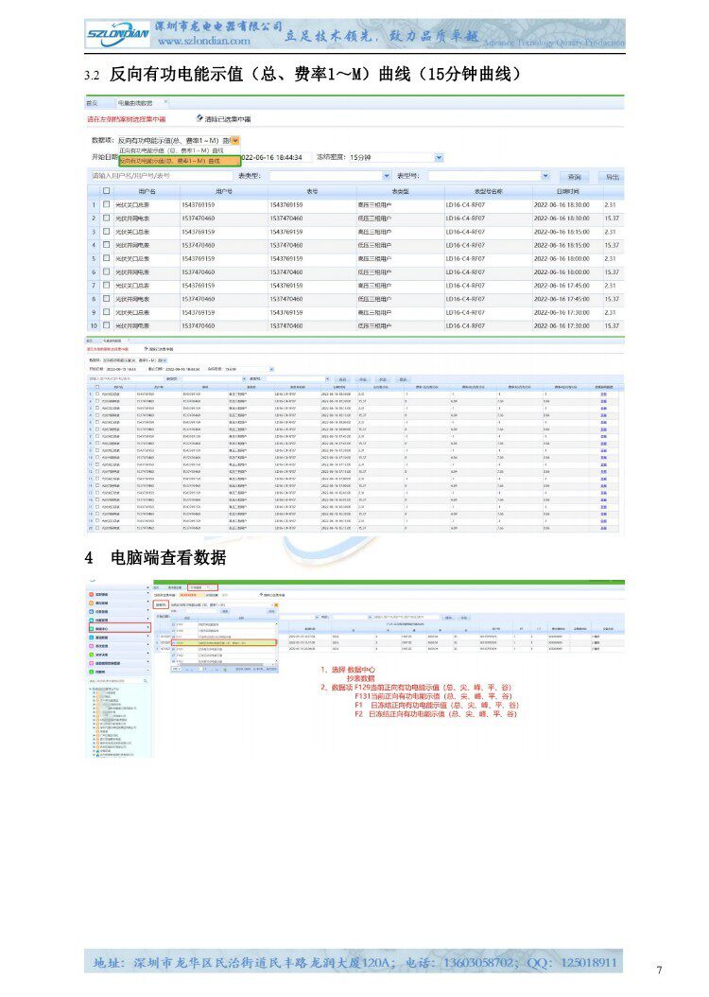Click 低压三相用户 type cell in row 6
The width and height of the screenshot is (709, 997).
(375, 272)
